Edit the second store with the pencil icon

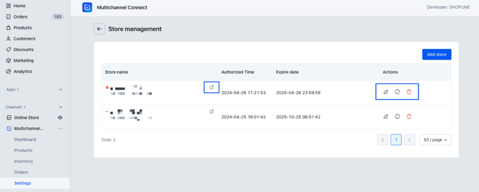386,117
